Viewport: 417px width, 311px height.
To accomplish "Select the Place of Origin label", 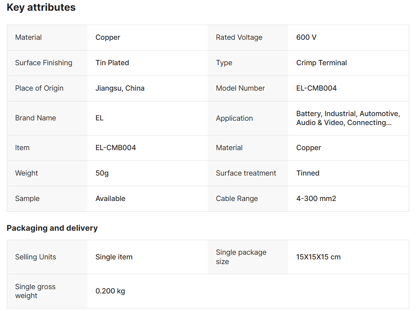I will tap(39, 88).
